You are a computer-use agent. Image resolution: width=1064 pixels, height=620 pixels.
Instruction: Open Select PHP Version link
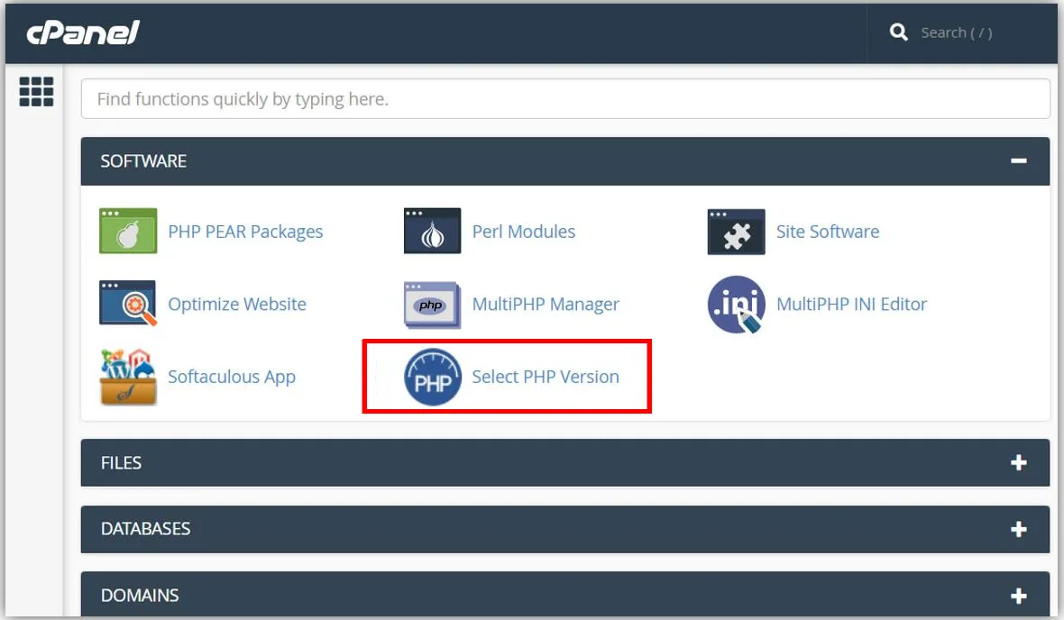pyautogui.click(x=545, y=378)
